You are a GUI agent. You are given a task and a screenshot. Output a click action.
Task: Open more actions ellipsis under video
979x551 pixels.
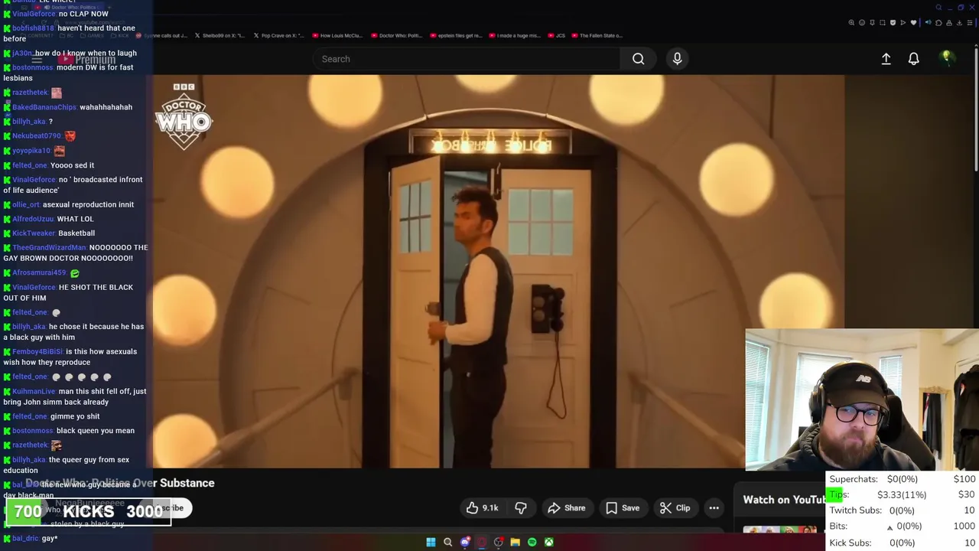(714, 508)
